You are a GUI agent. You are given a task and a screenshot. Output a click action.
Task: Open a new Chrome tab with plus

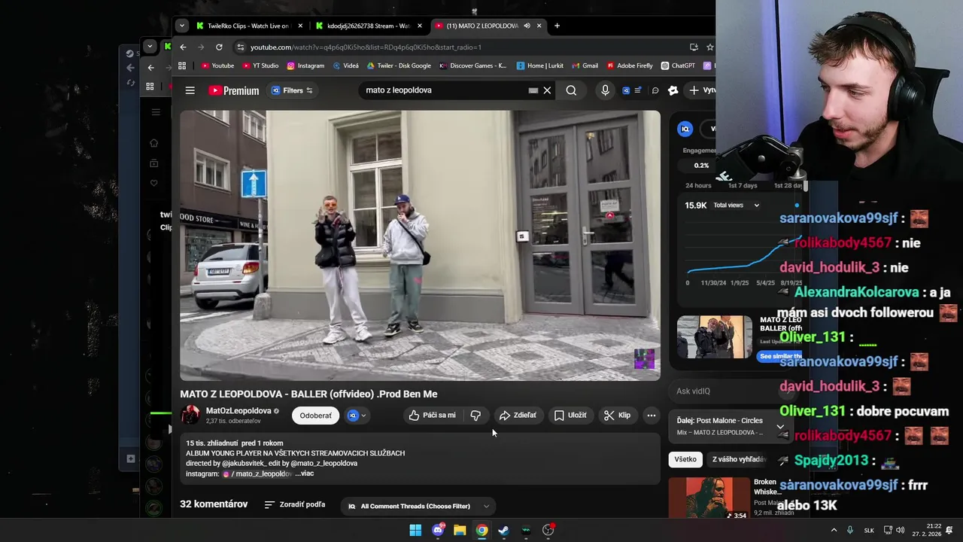(557, 26)
